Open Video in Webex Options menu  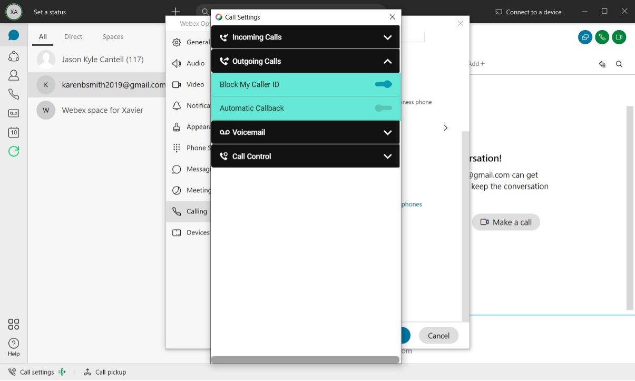pos(188,84)
